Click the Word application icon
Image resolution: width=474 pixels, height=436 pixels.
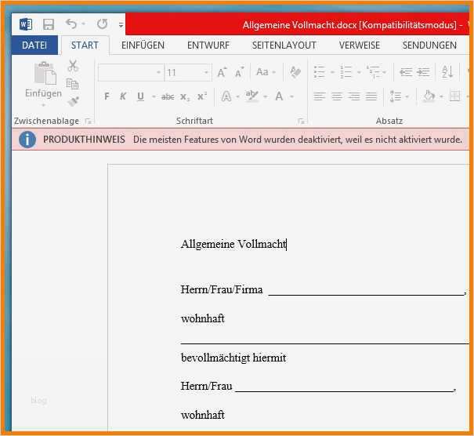[26, 24]
